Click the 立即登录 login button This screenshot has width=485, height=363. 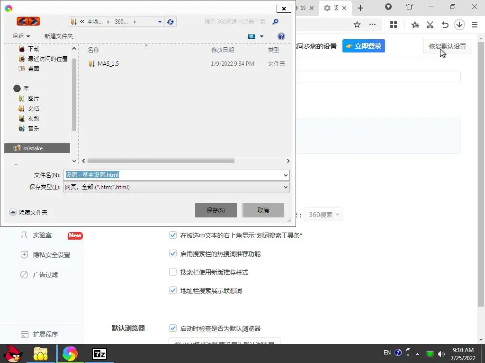(363, 46)
